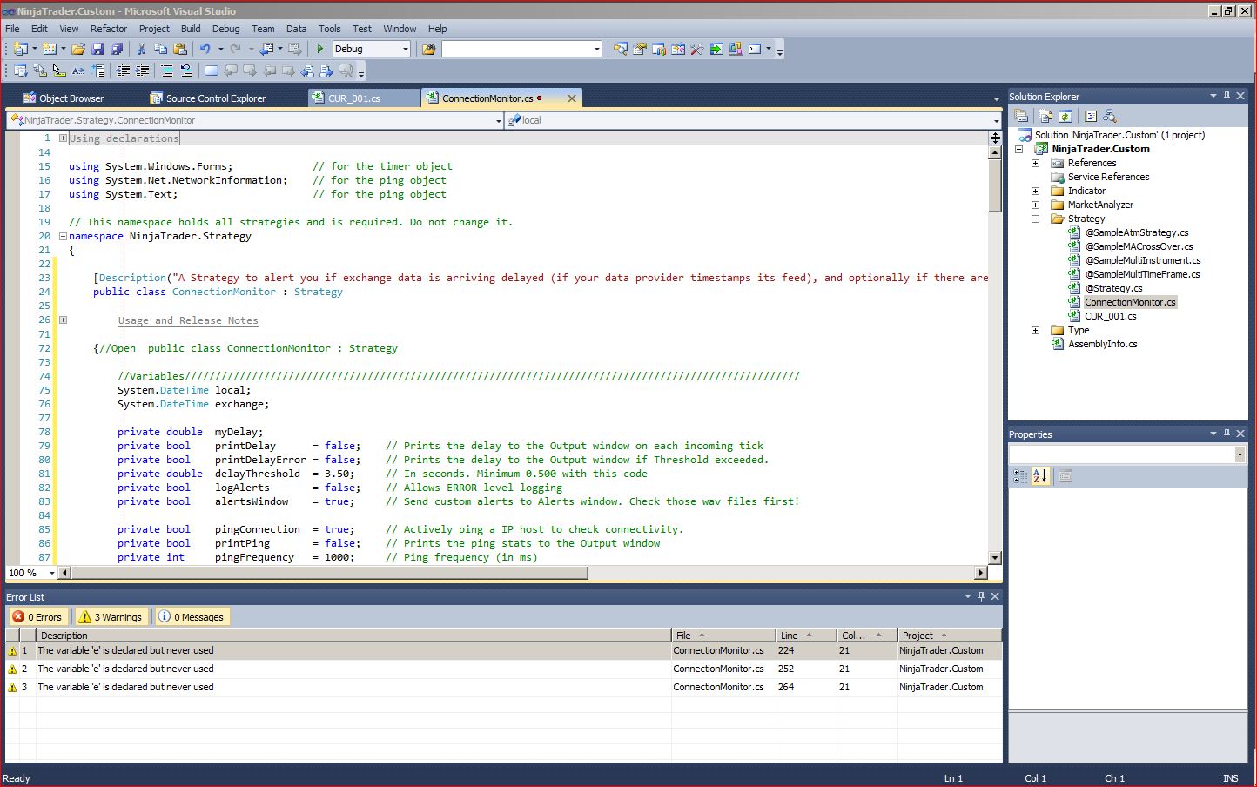Image resolution: width=1257 pixels, height=787 pixels.
Task: Toggle the 0 Messages filter button
Action: pos(192,617)
